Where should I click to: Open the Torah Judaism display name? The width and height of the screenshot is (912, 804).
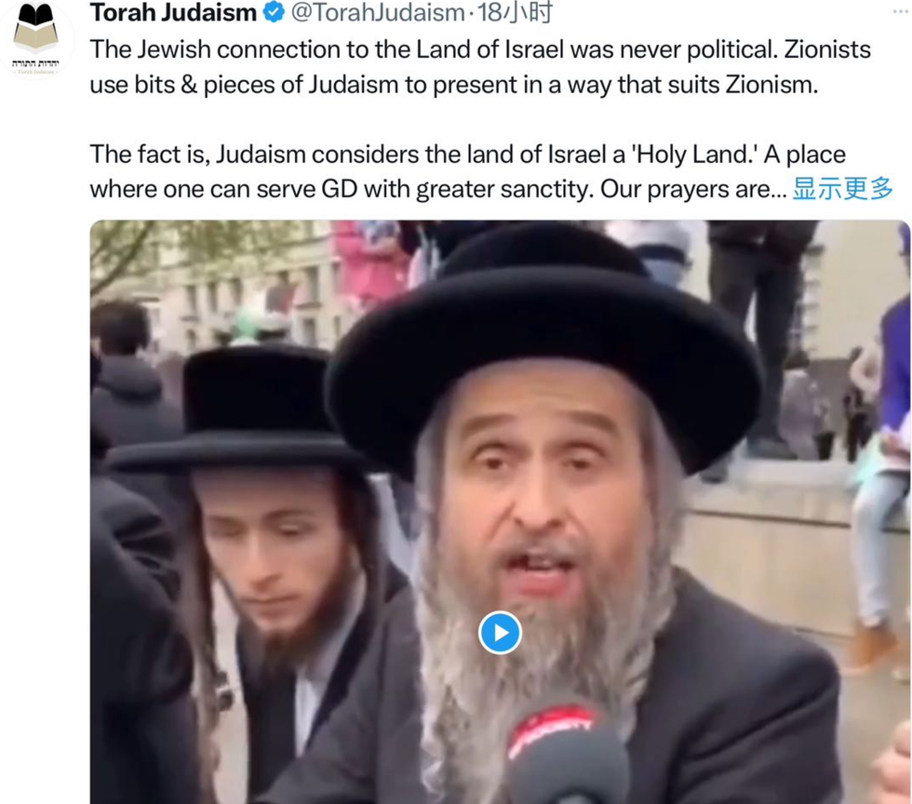pyautogui.click(x=173, y=12)
